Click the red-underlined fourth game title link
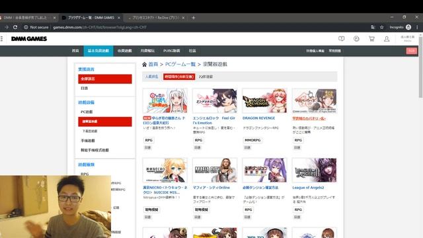The image size is (423, 238). (x=309, y=118)
